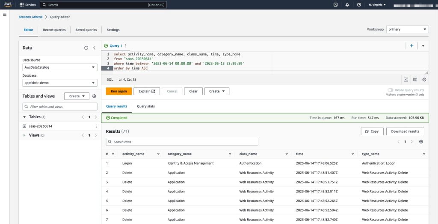Click the Explain button
This screenshot has height=224, width=438.
pos(147,91)
